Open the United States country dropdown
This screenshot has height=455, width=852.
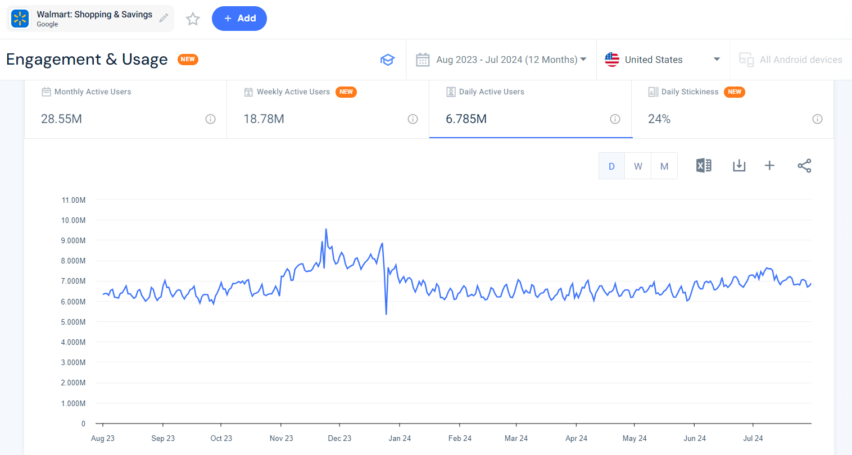[663, 60]
